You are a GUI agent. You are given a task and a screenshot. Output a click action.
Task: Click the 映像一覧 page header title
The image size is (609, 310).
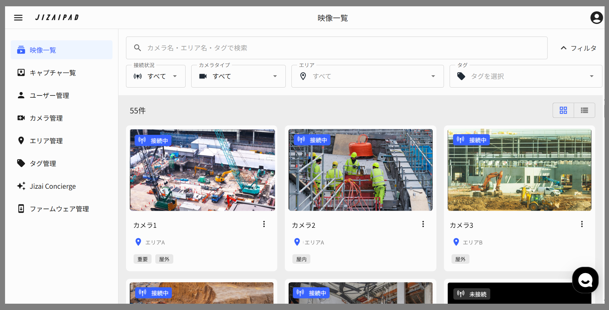click(x=333, y=18)
